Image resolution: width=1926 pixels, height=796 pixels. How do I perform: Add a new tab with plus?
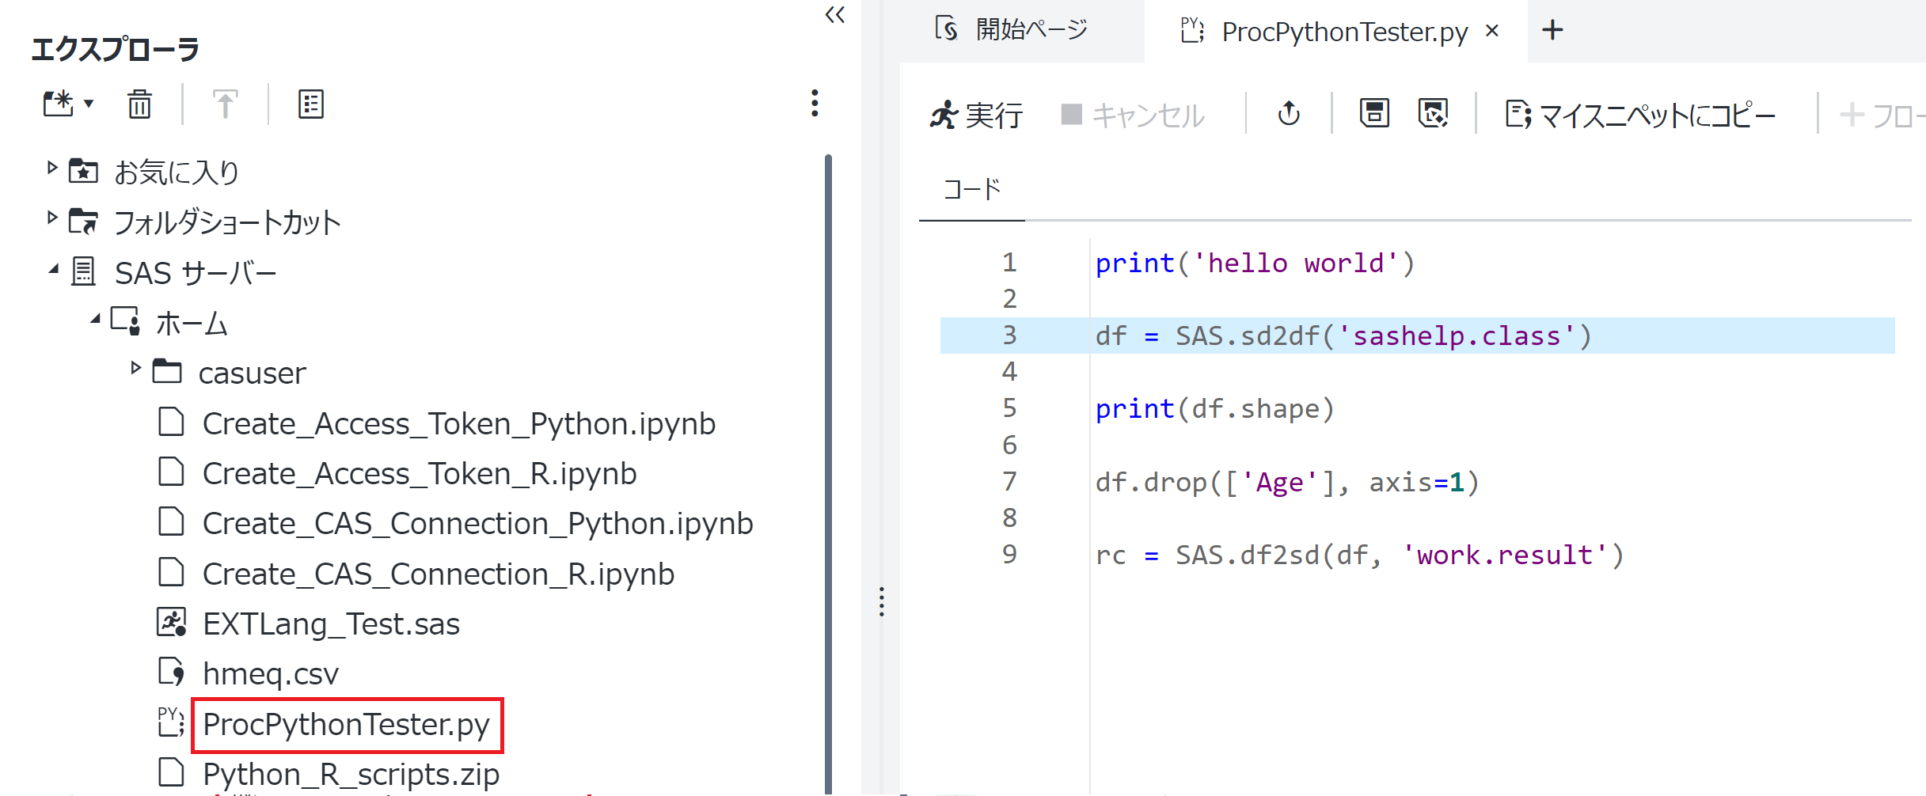click(1552, 30)
